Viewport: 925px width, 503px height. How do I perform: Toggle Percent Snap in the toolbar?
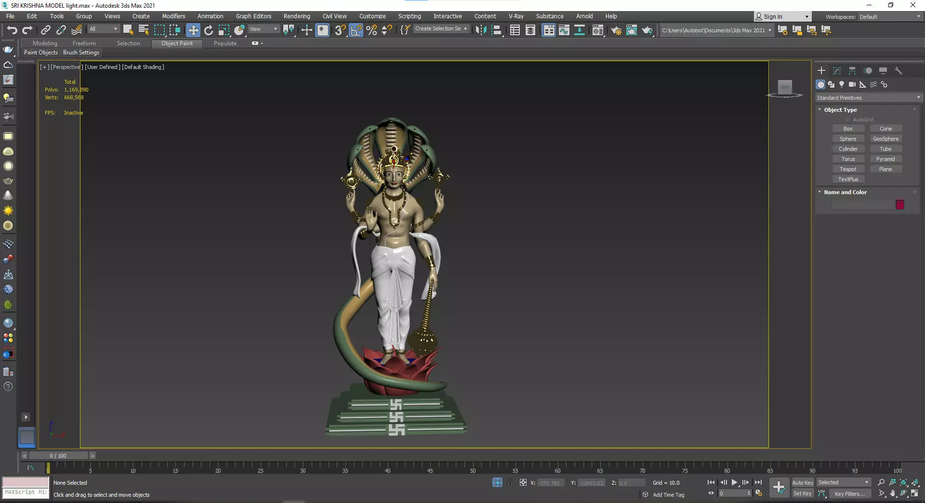coord(371,30)
